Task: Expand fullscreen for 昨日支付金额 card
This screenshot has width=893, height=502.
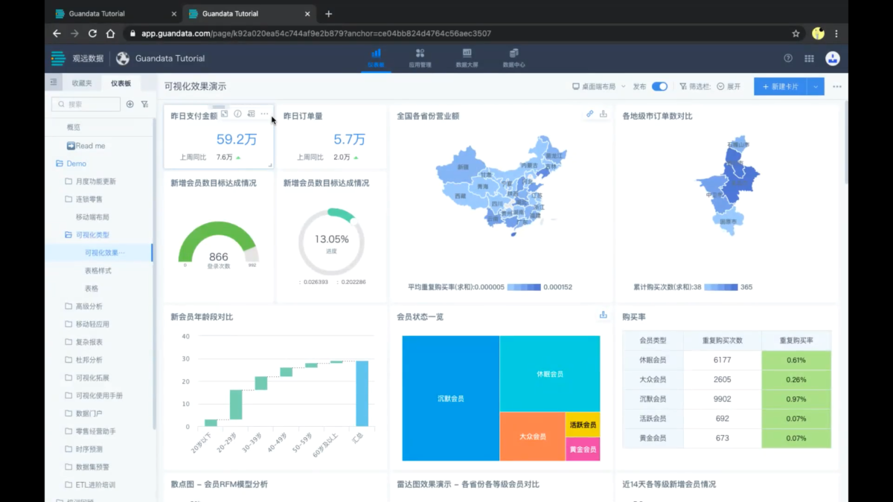Action: pyautogui.click(x=225, y=114)
